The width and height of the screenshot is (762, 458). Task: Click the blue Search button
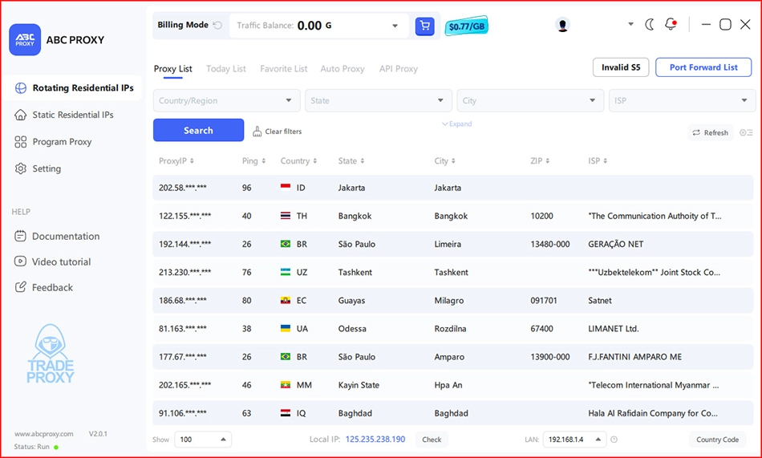198,130
